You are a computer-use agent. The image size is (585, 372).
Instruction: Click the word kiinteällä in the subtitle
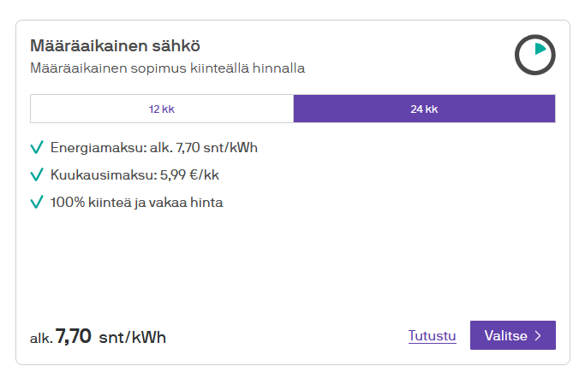[x=222, y=68]
